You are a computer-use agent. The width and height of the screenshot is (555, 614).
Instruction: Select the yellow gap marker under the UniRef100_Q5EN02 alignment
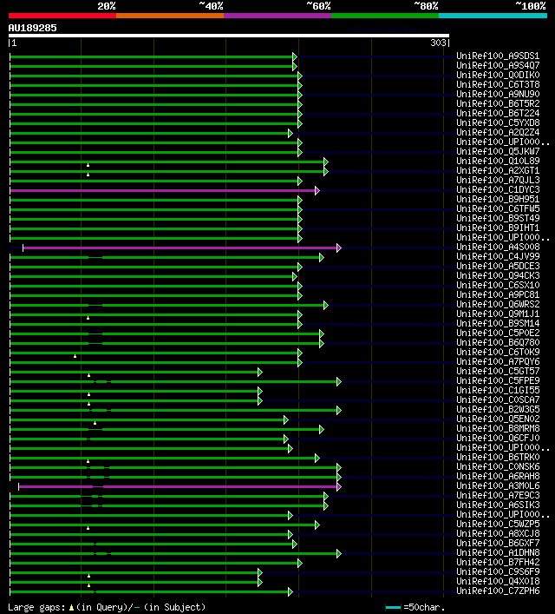coord(95,423)
